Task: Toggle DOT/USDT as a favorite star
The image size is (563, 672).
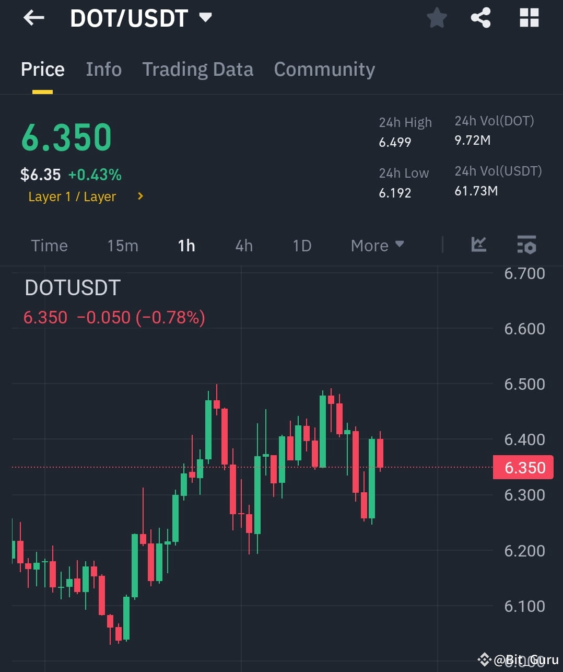Action: pos(437,17)
